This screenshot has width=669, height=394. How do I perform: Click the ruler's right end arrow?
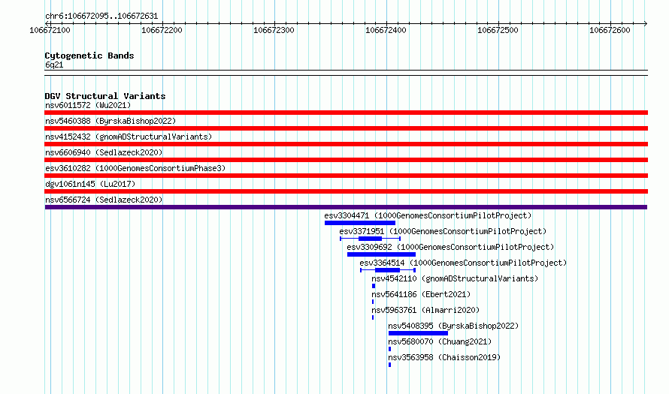(646, 23)
